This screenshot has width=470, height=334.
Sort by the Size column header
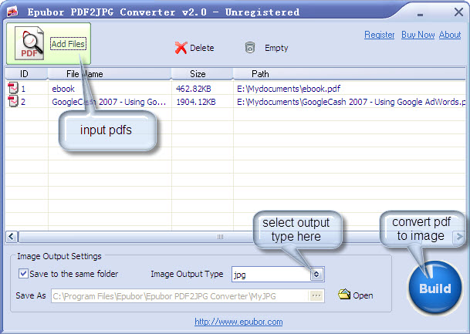click(202, 74)
